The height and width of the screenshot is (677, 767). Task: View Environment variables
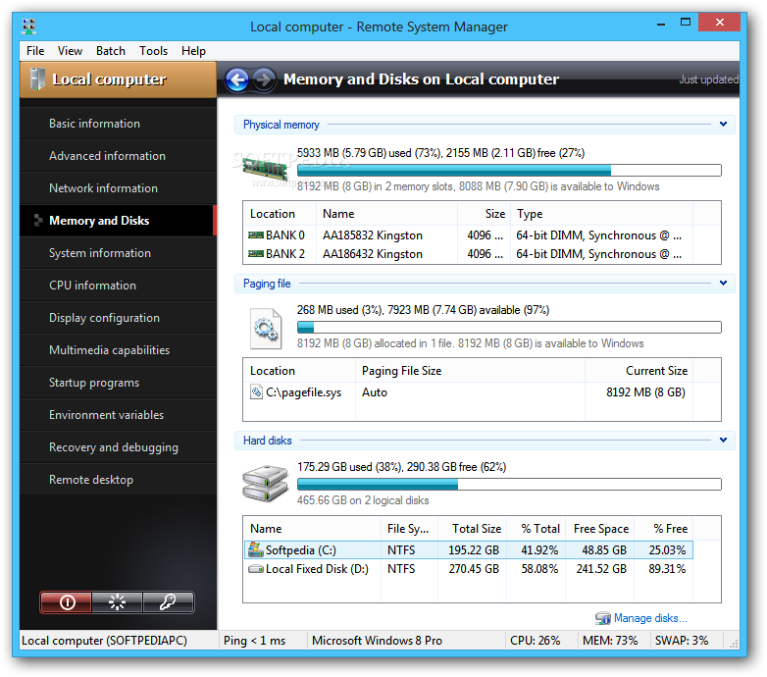[x=118, y=414]
